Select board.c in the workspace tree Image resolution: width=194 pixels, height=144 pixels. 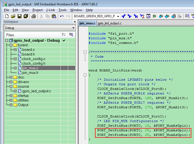(x=28, y=50)
